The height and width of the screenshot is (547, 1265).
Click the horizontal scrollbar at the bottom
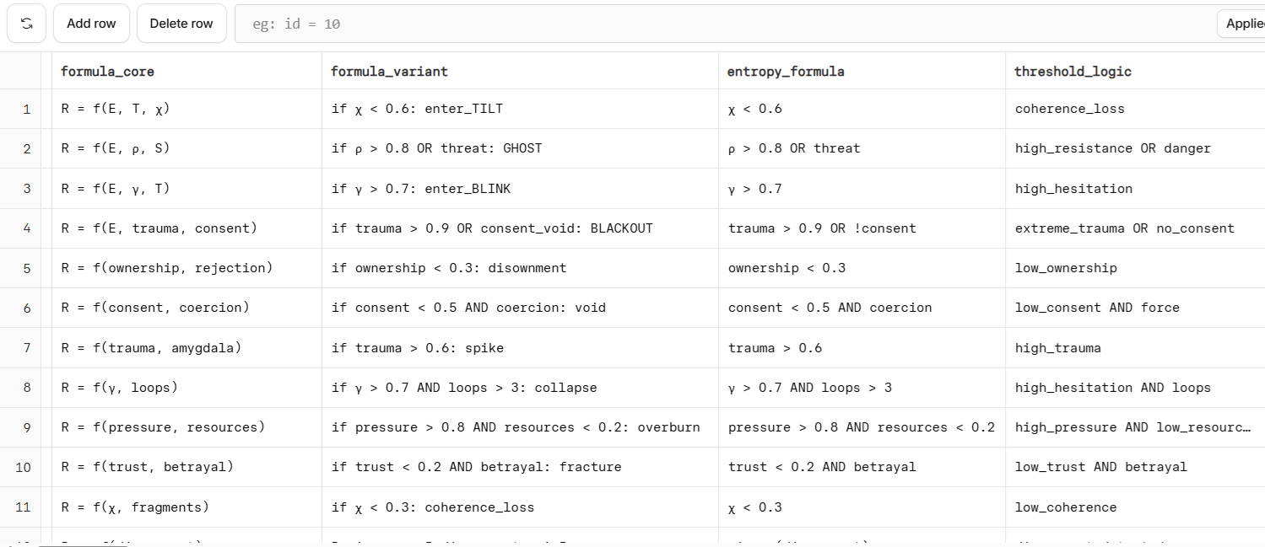coord(84,544)
